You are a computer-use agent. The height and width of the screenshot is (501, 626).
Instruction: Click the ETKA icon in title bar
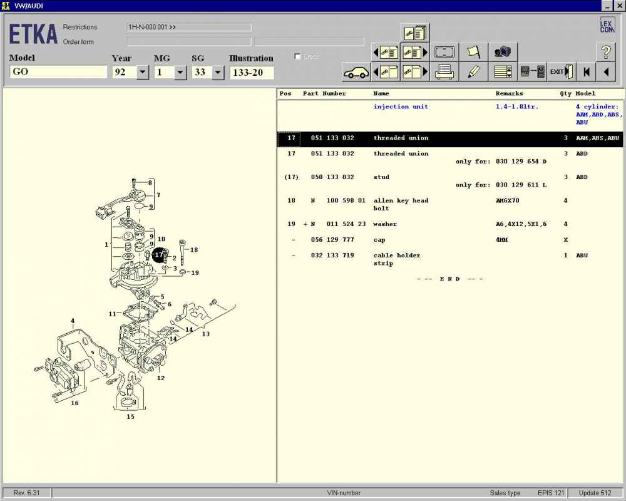(6, 6)
